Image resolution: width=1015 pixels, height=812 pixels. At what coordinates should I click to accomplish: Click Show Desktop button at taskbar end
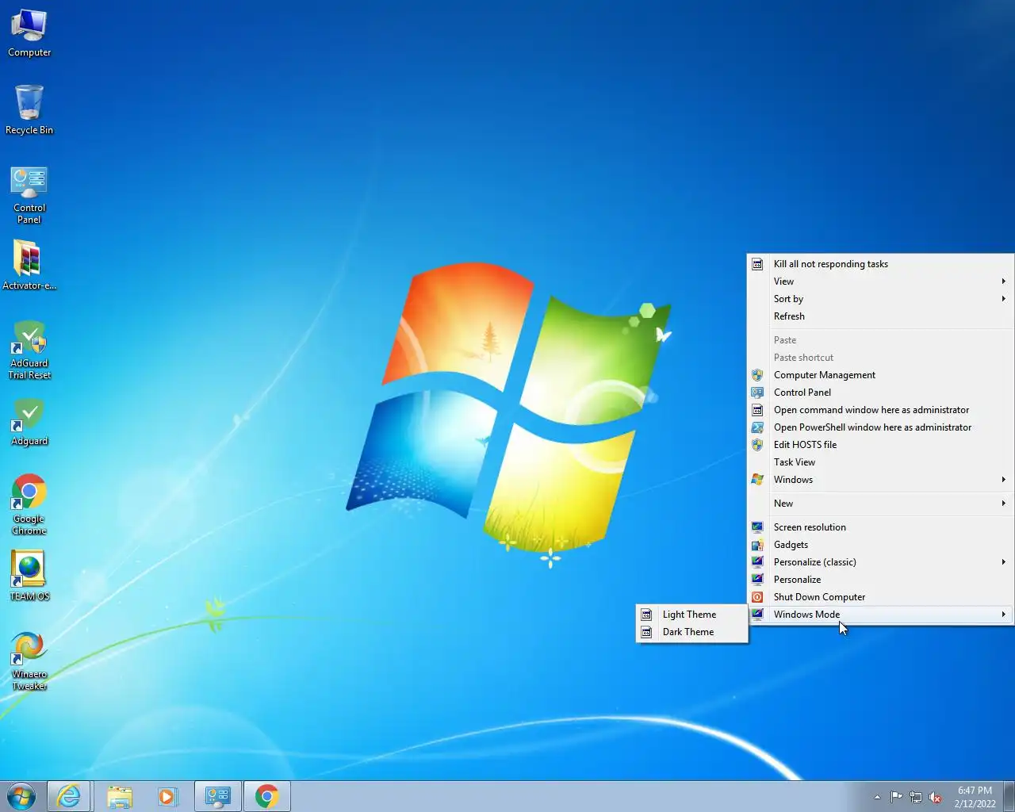pos(1009,796)
